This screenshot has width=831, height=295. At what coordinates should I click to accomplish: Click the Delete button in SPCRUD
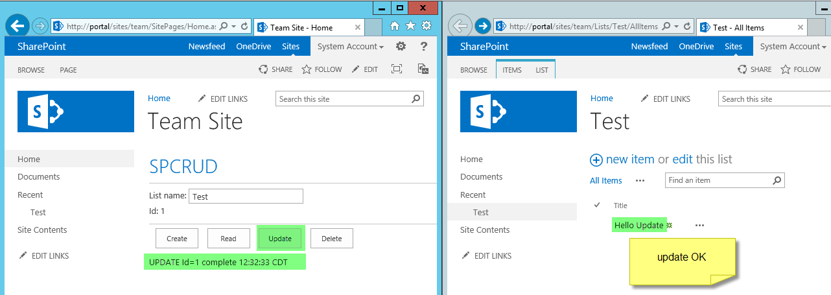point(332,239)
